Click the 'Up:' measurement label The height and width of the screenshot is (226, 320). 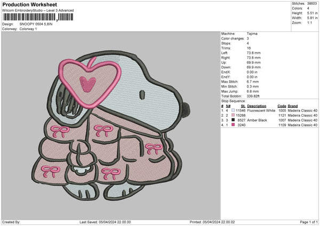pos(224,62)
